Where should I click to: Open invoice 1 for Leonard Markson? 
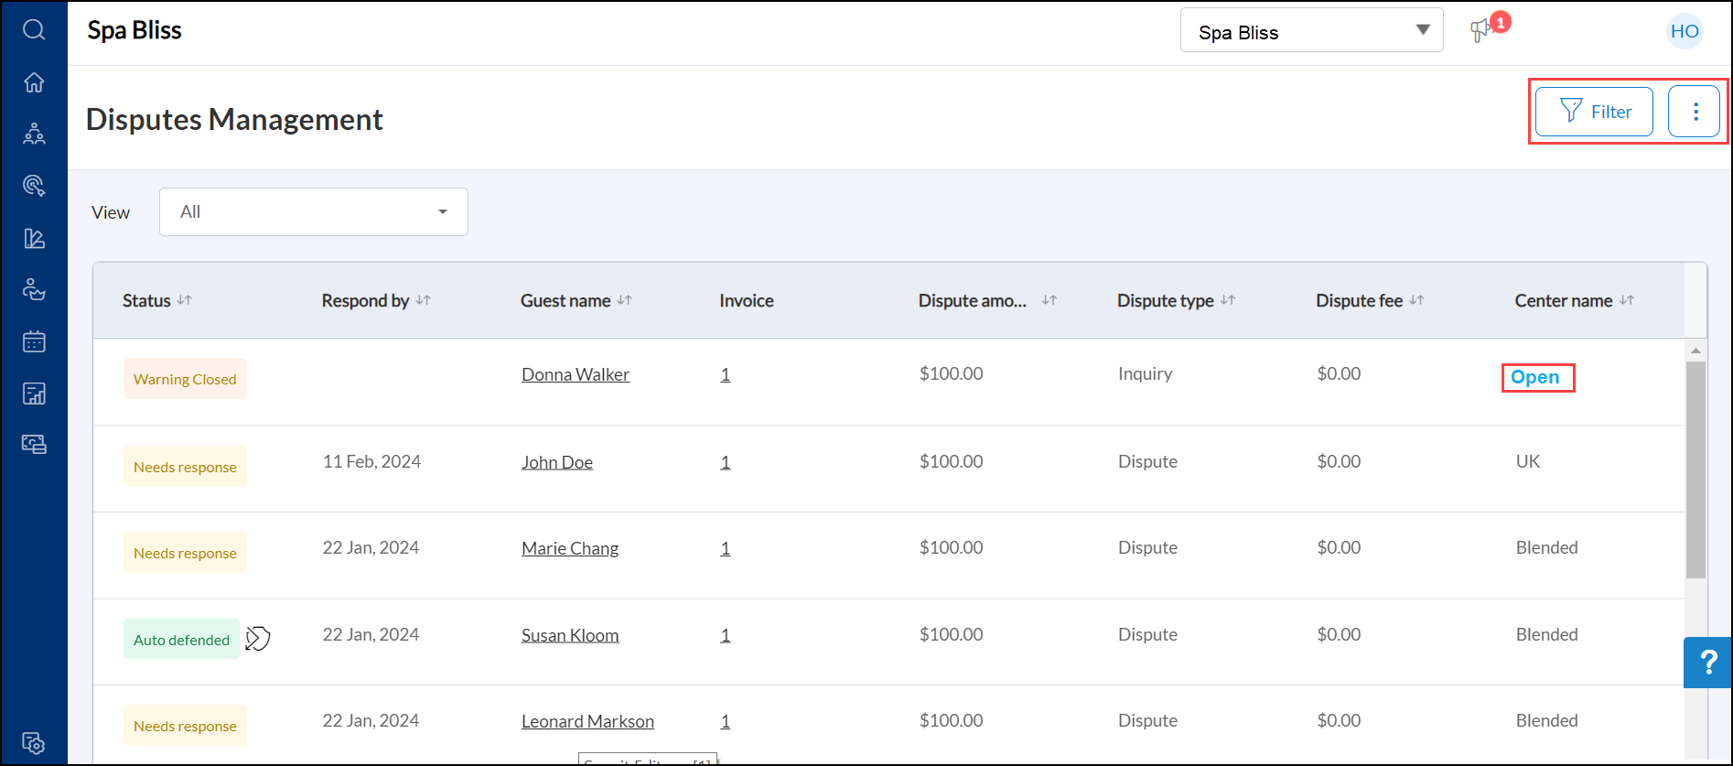click(726, 721)
